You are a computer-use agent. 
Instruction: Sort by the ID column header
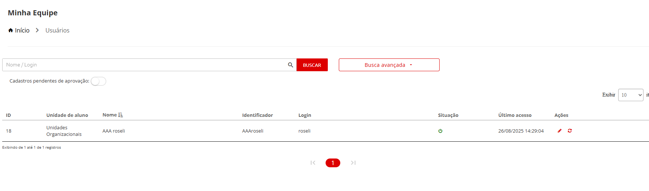point(8,115)
